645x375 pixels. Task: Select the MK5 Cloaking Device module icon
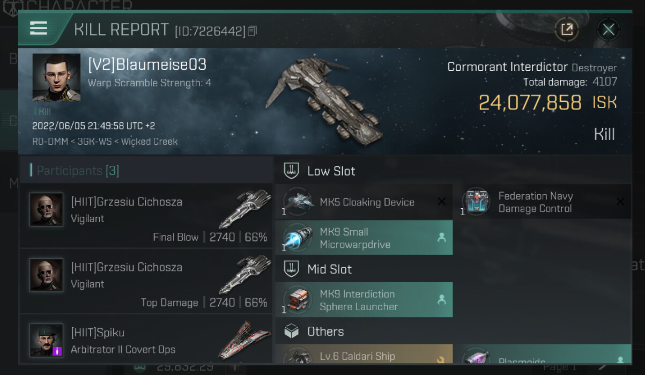click(298, 202)
